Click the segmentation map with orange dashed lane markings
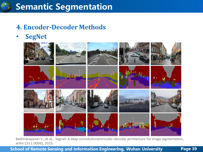Image resolution: width=203 pixels, height=152 pixels. [71, 77]
